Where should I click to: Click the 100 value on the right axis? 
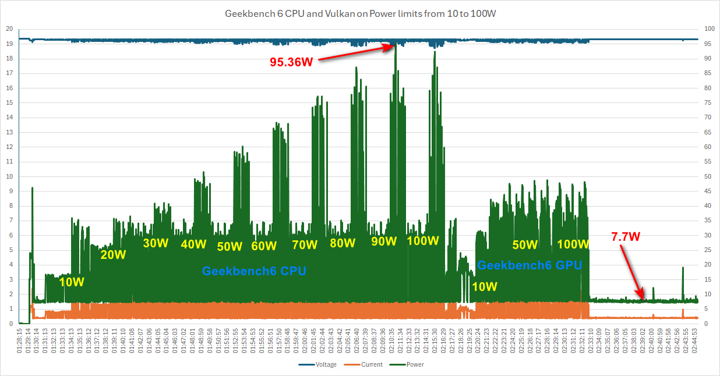(x=709, y=29)
